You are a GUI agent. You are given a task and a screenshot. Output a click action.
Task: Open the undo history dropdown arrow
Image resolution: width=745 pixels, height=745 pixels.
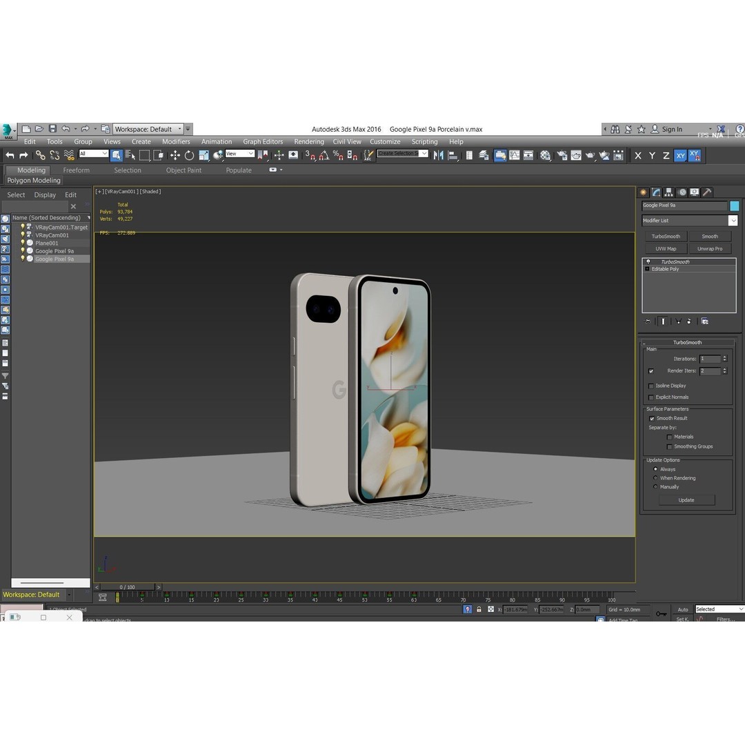coord(76,129)
